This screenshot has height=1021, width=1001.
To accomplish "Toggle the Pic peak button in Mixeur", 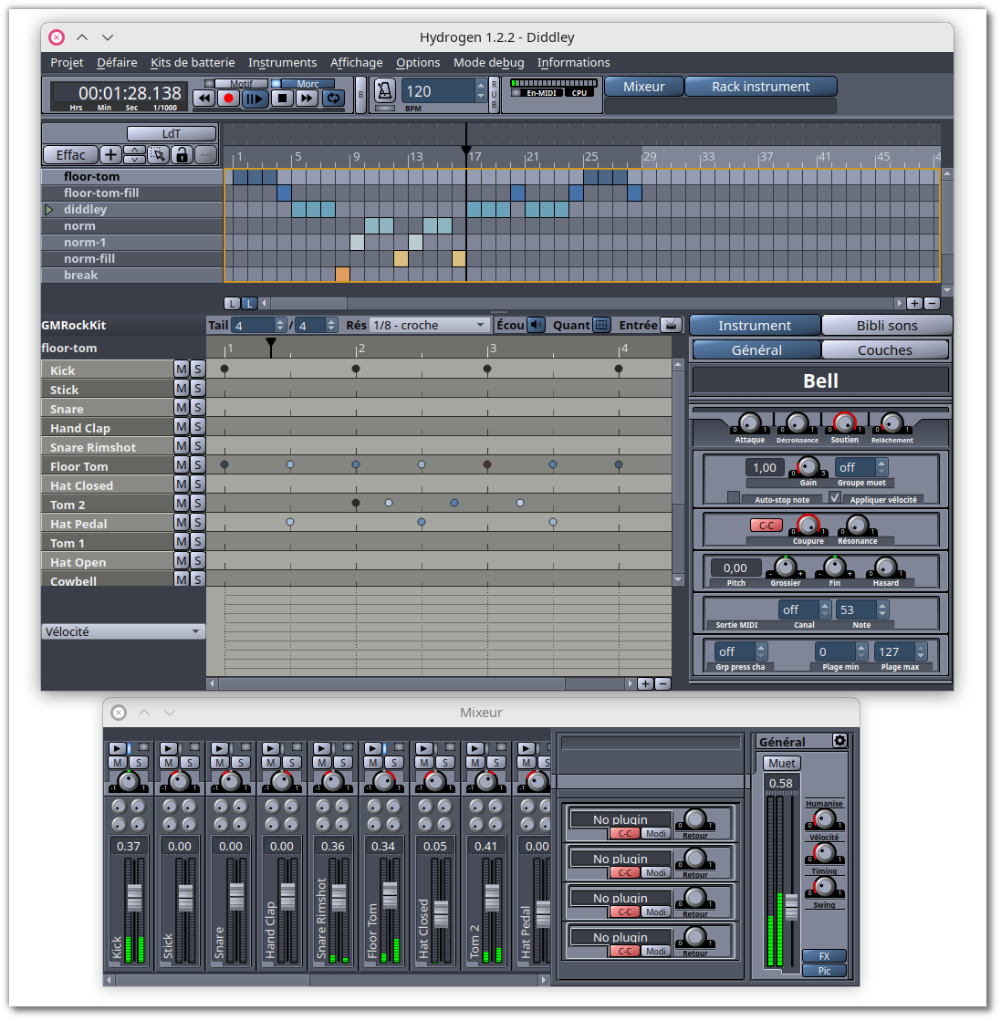I will (x=824, y=971).
